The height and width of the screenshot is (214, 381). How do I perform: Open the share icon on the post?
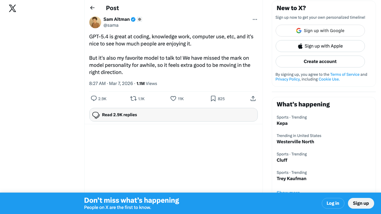coord(253,98)
